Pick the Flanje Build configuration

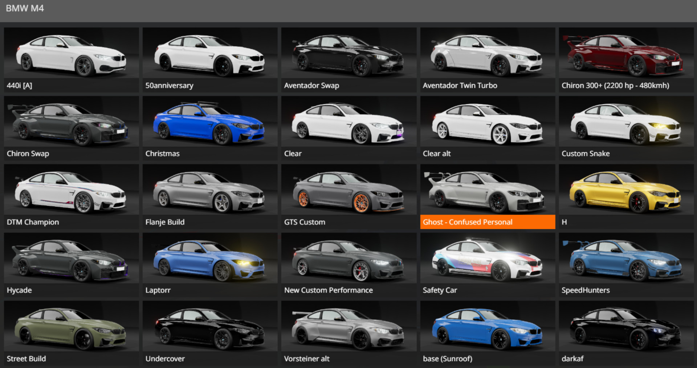pyautogui.click(x=210, y=197)
